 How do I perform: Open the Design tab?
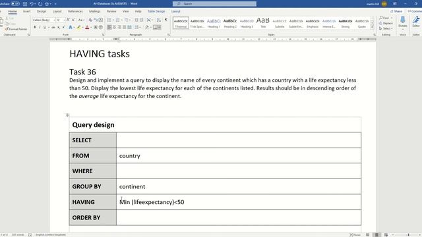pos(42,11)
